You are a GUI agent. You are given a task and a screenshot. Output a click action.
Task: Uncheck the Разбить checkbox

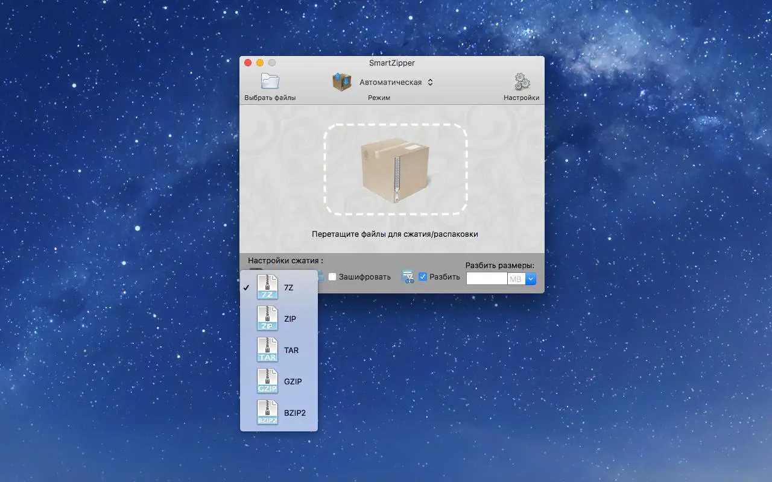pyautogui.click(x=423, y=277)
